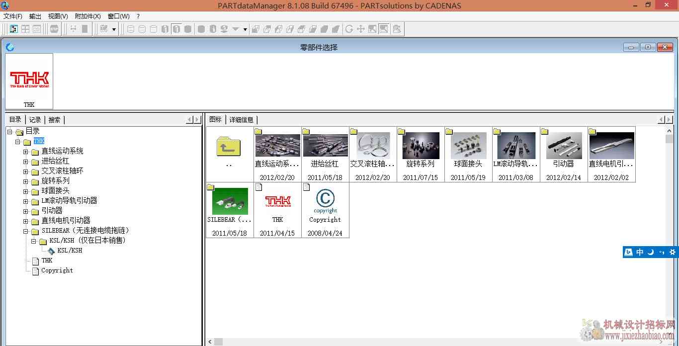Expand the LM滚动导轨引动器 tree node

tap(26, 201)
